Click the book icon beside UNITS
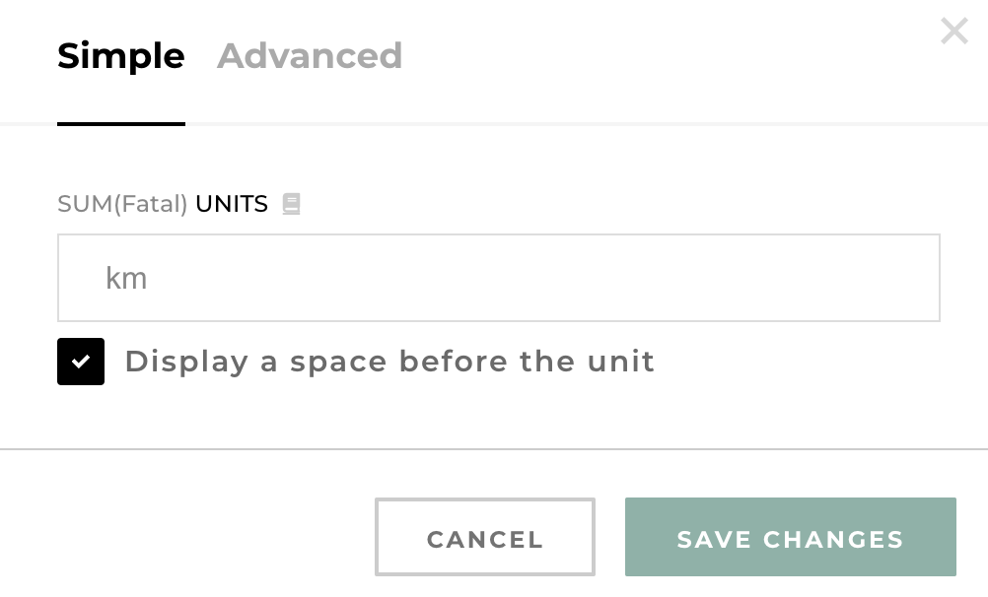 point(291,204)
